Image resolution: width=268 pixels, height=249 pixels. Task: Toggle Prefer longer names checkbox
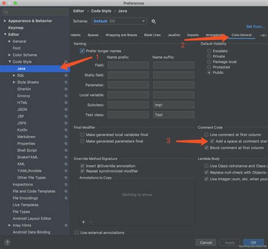82,51
